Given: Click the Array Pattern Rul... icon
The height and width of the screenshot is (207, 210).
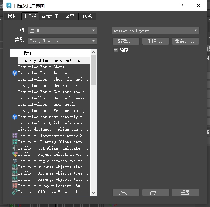Looking at the screenshot, I should 15,186.
